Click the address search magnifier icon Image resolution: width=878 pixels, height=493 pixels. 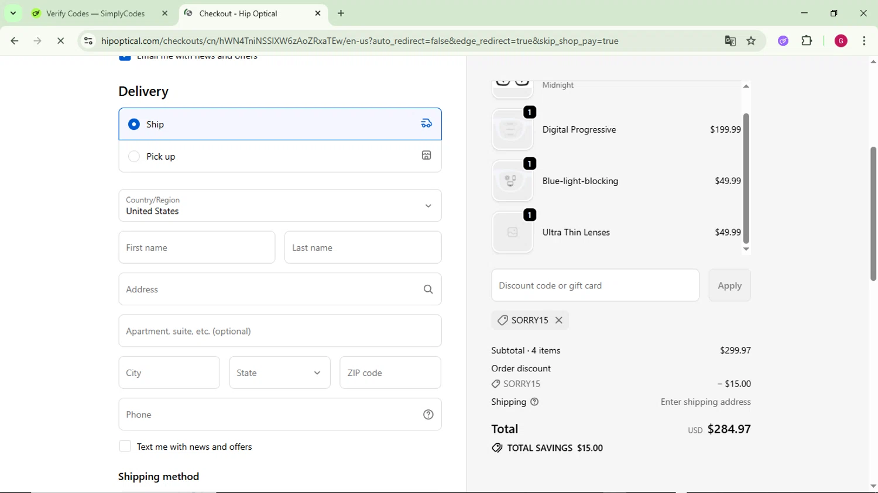(428, 289)
